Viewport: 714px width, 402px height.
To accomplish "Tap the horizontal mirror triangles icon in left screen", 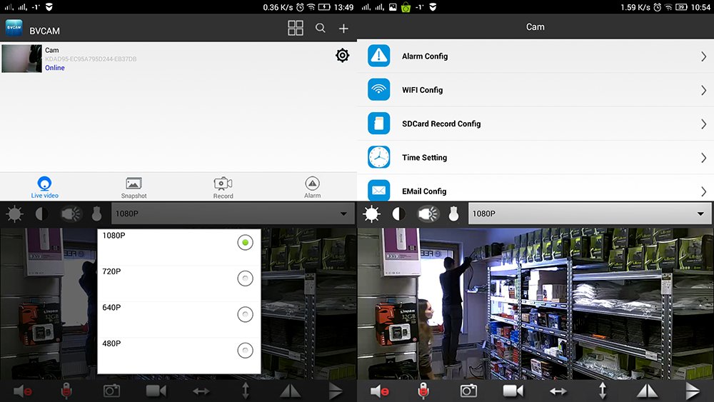I will point(290,391).
